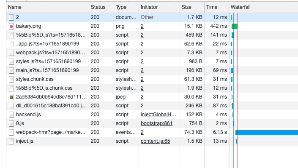The height and width of the screenshot is (168, 298).
Task: Click the long blue webpack-hmr waterfall bar
Action: click(267, 132)
